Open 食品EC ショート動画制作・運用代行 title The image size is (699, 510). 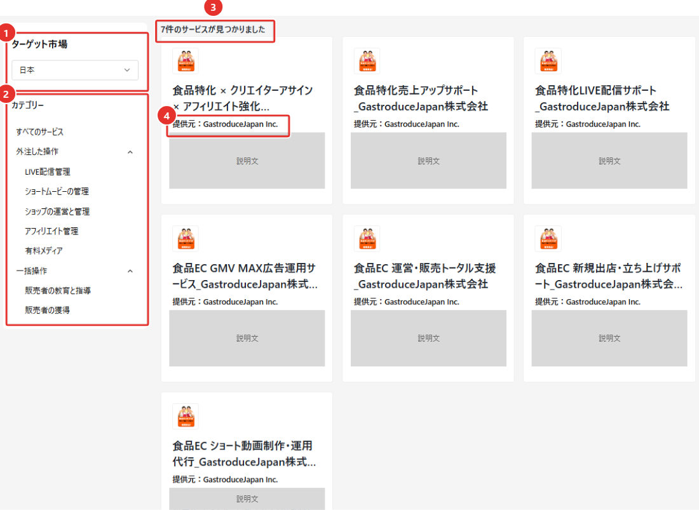tap(244, 454)
